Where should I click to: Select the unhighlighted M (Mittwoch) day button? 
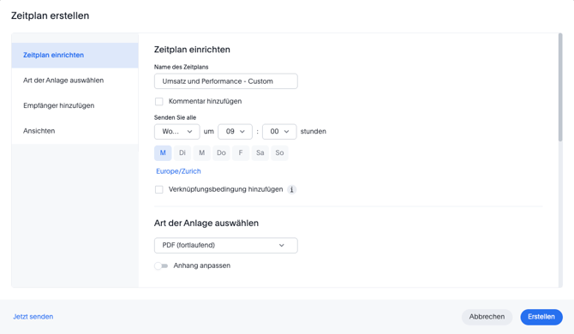[201, 153]
